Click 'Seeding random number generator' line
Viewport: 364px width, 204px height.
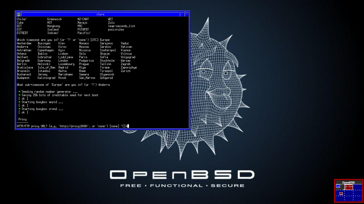pos(48,92)
